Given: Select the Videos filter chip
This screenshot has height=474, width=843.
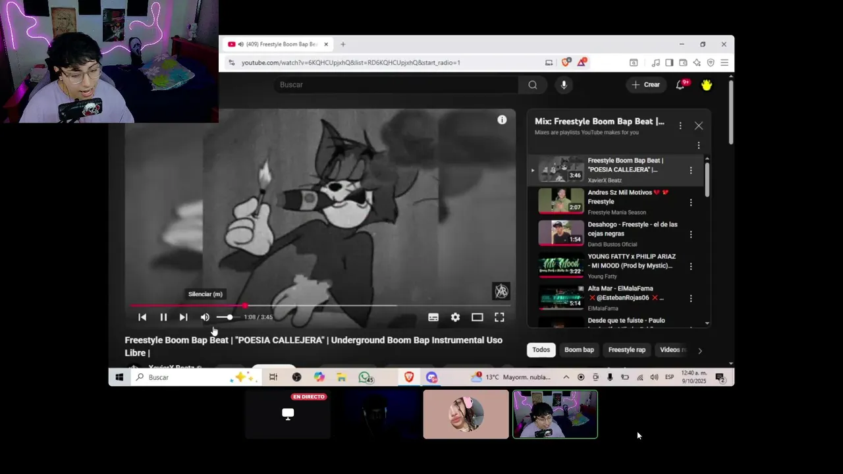Looking at the screenshot, I should [x=672, y=350].
